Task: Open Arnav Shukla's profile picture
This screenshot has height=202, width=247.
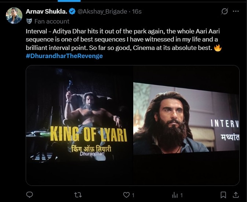Action: point(14,15)
